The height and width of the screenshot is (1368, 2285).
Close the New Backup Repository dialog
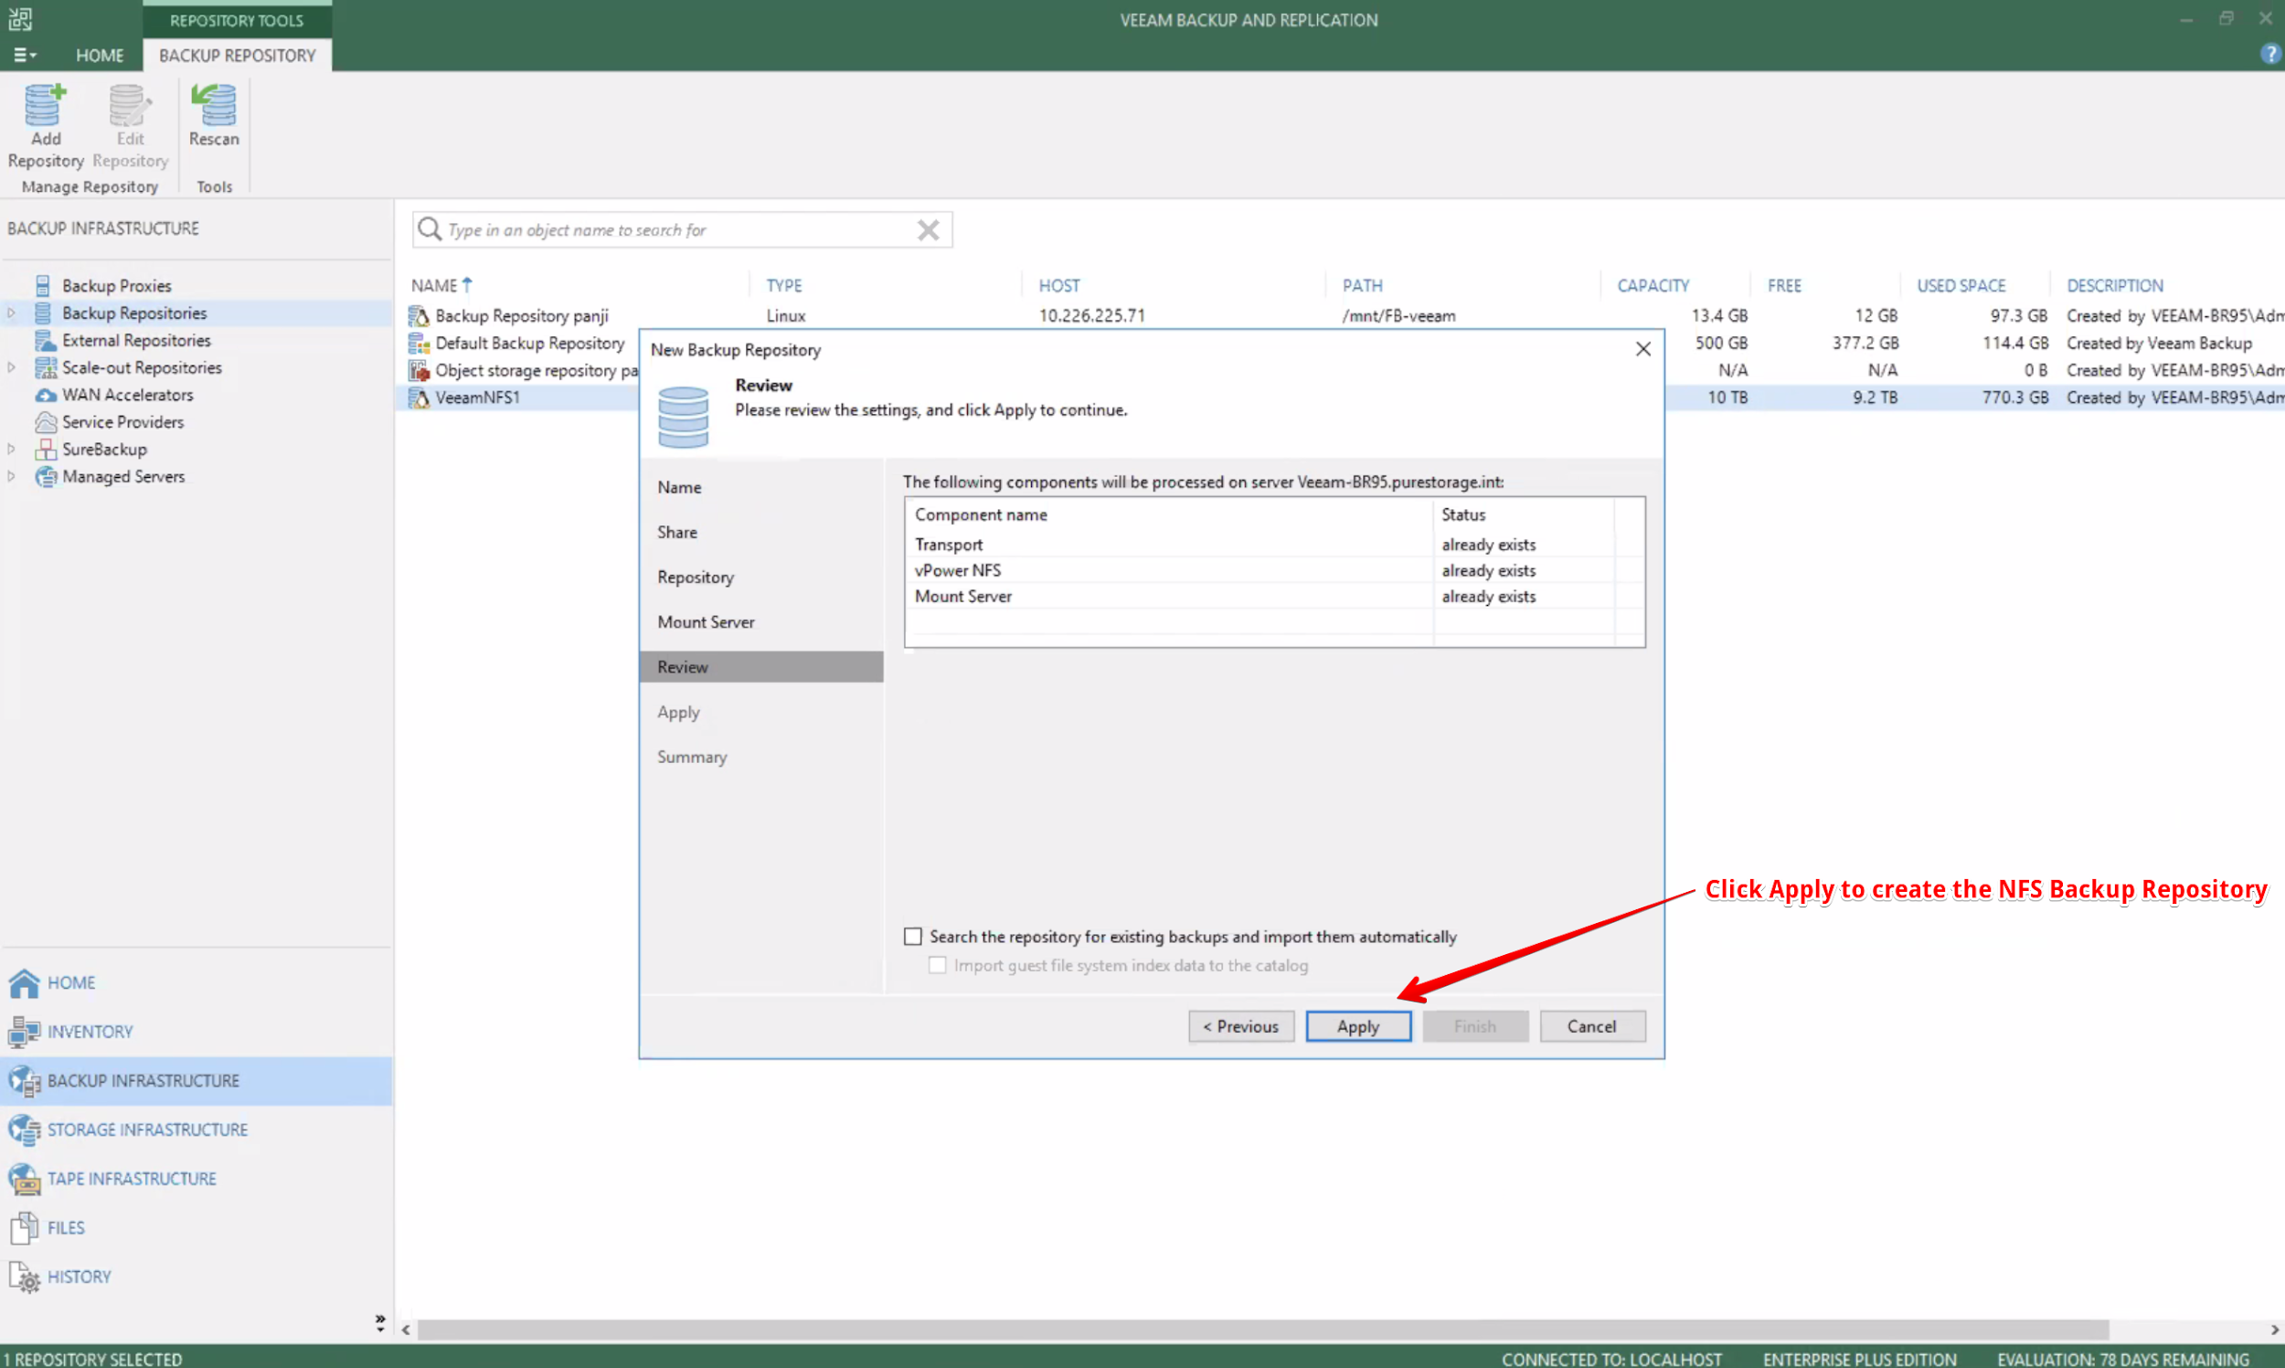1642,348
